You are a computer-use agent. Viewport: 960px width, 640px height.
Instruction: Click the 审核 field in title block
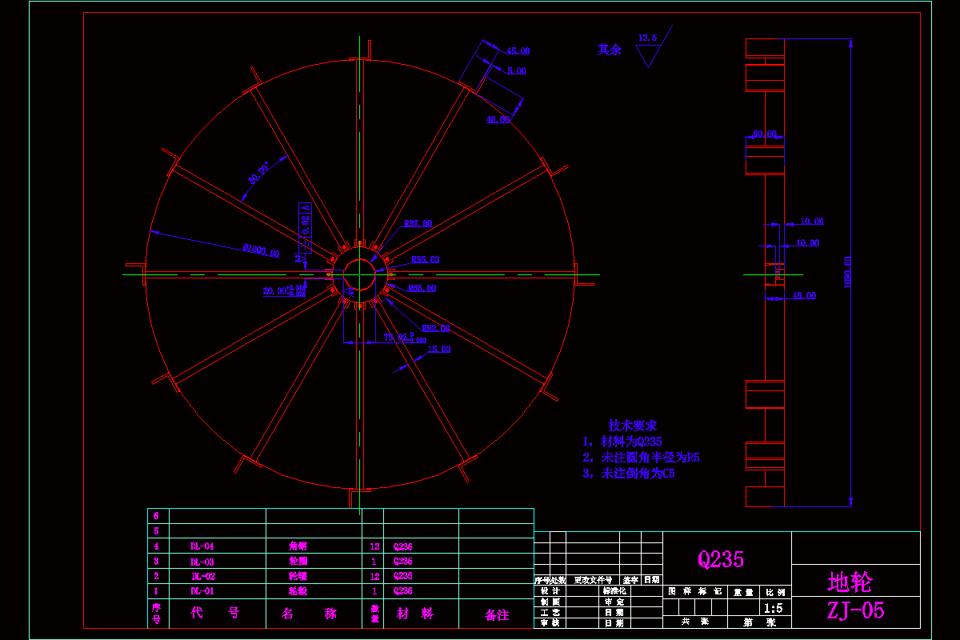(x=550, y=622)
